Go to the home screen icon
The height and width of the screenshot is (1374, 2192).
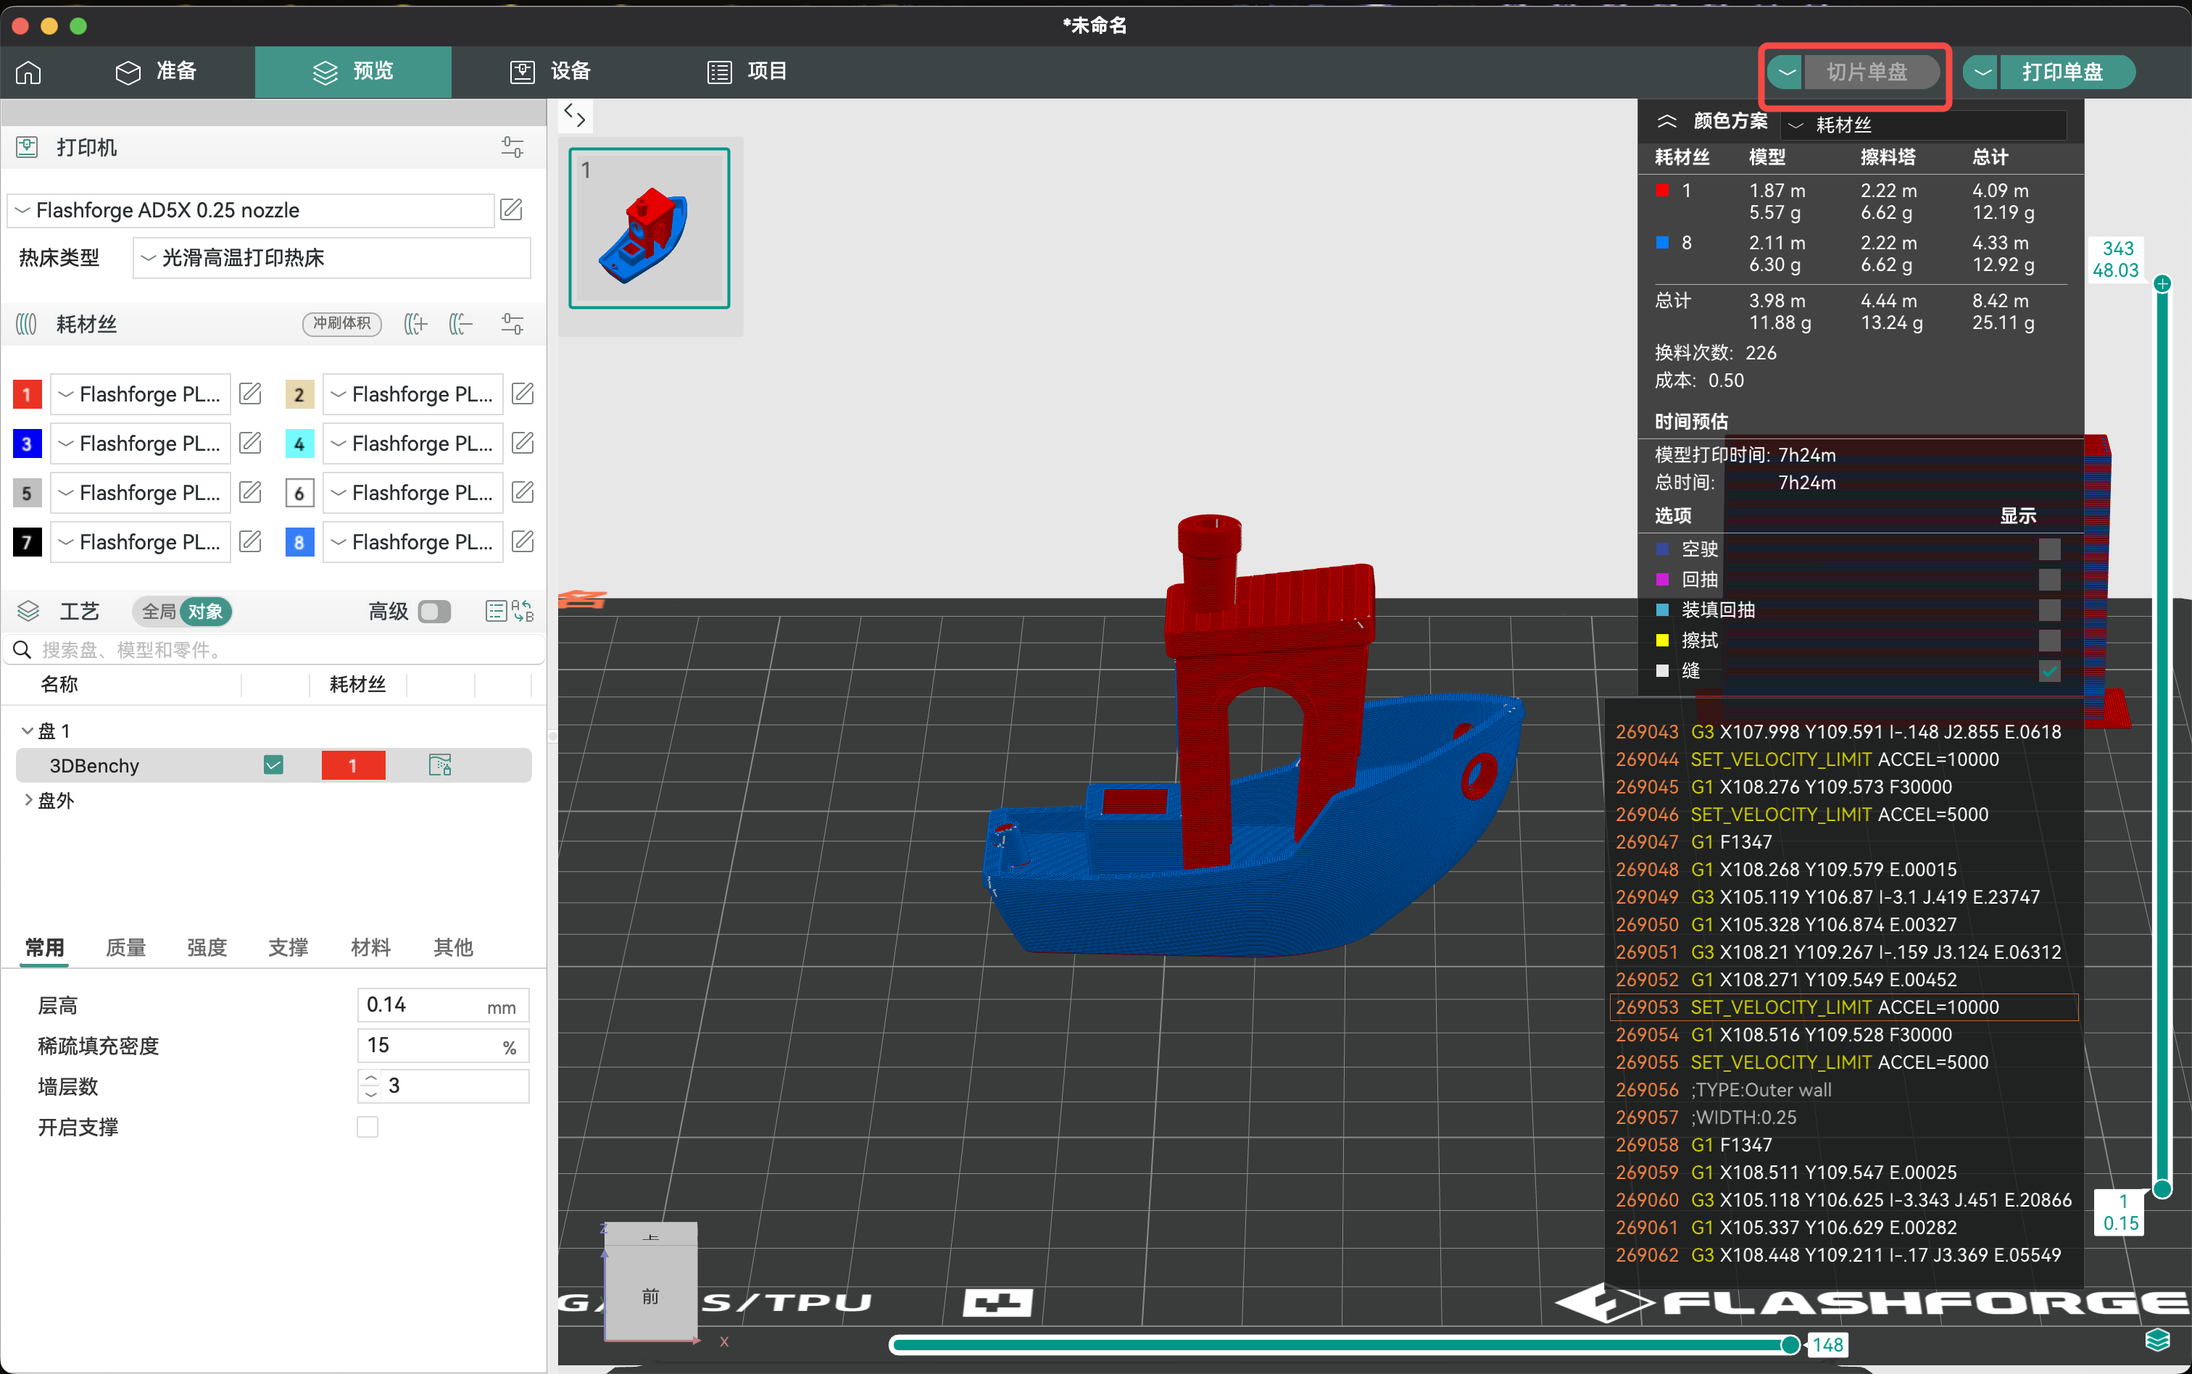[29, 72]
